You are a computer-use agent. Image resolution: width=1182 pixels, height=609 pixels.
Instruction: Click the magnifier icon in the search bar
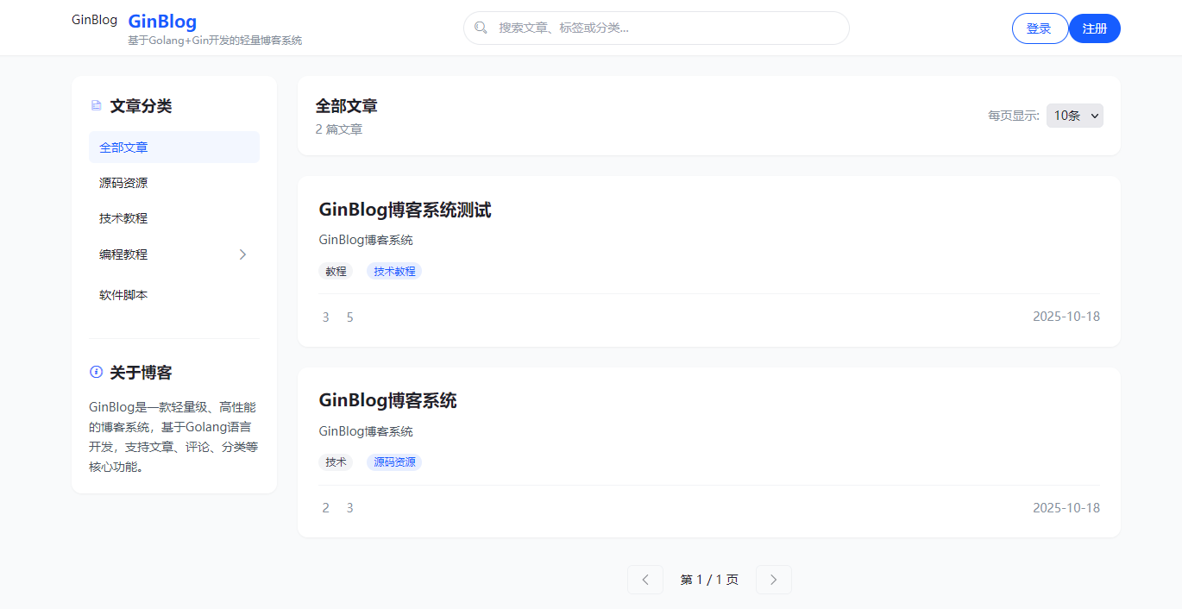(481, 28)
